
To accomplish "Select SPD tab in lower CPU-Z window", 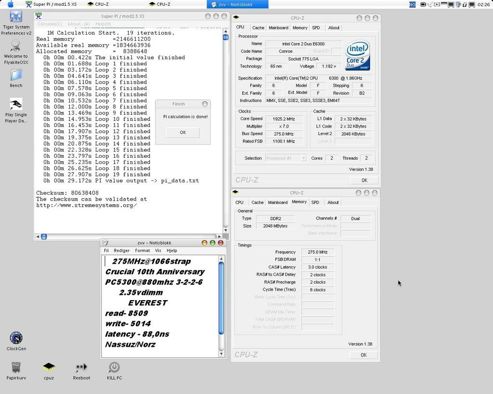I will (315, 203).
